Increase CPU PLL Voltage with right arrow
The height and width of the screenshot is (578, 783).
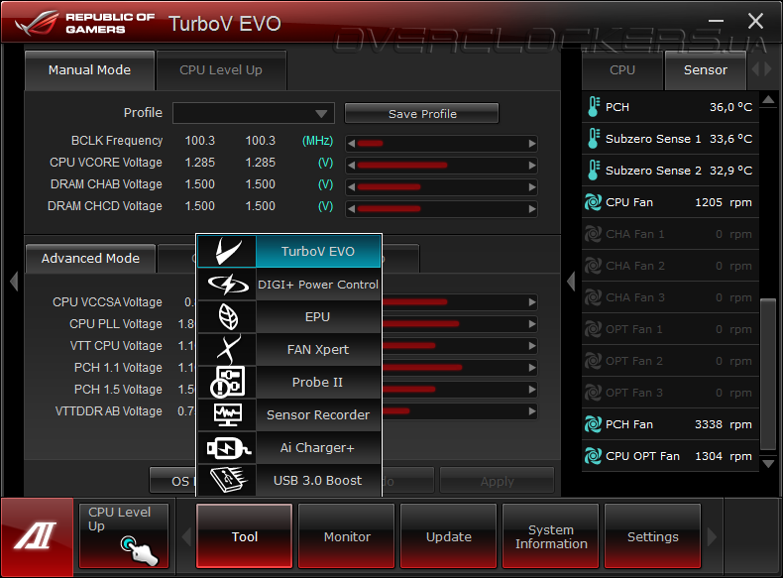tap(532, 324)
